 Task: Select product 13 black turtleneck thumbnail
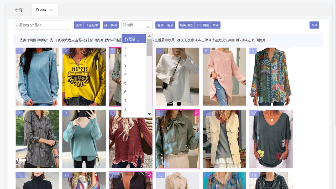point(37,181)
